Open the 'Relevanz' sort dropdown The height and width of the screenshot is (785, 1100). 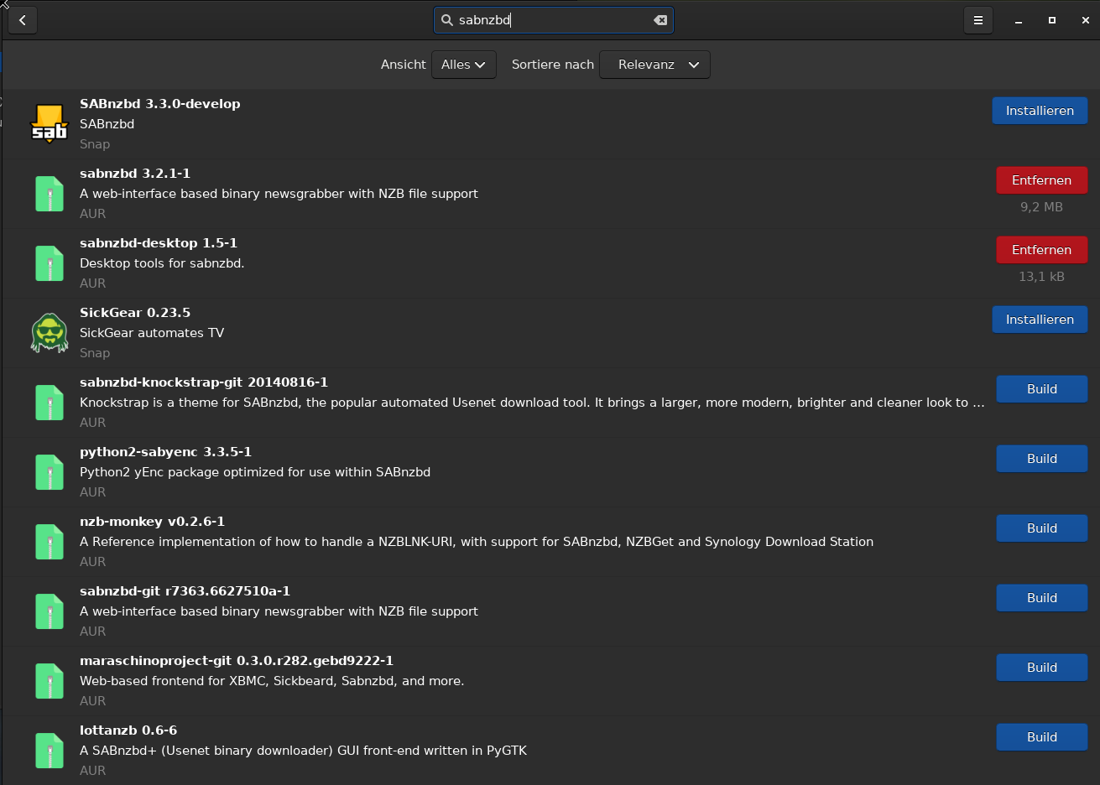coord(654,65)
